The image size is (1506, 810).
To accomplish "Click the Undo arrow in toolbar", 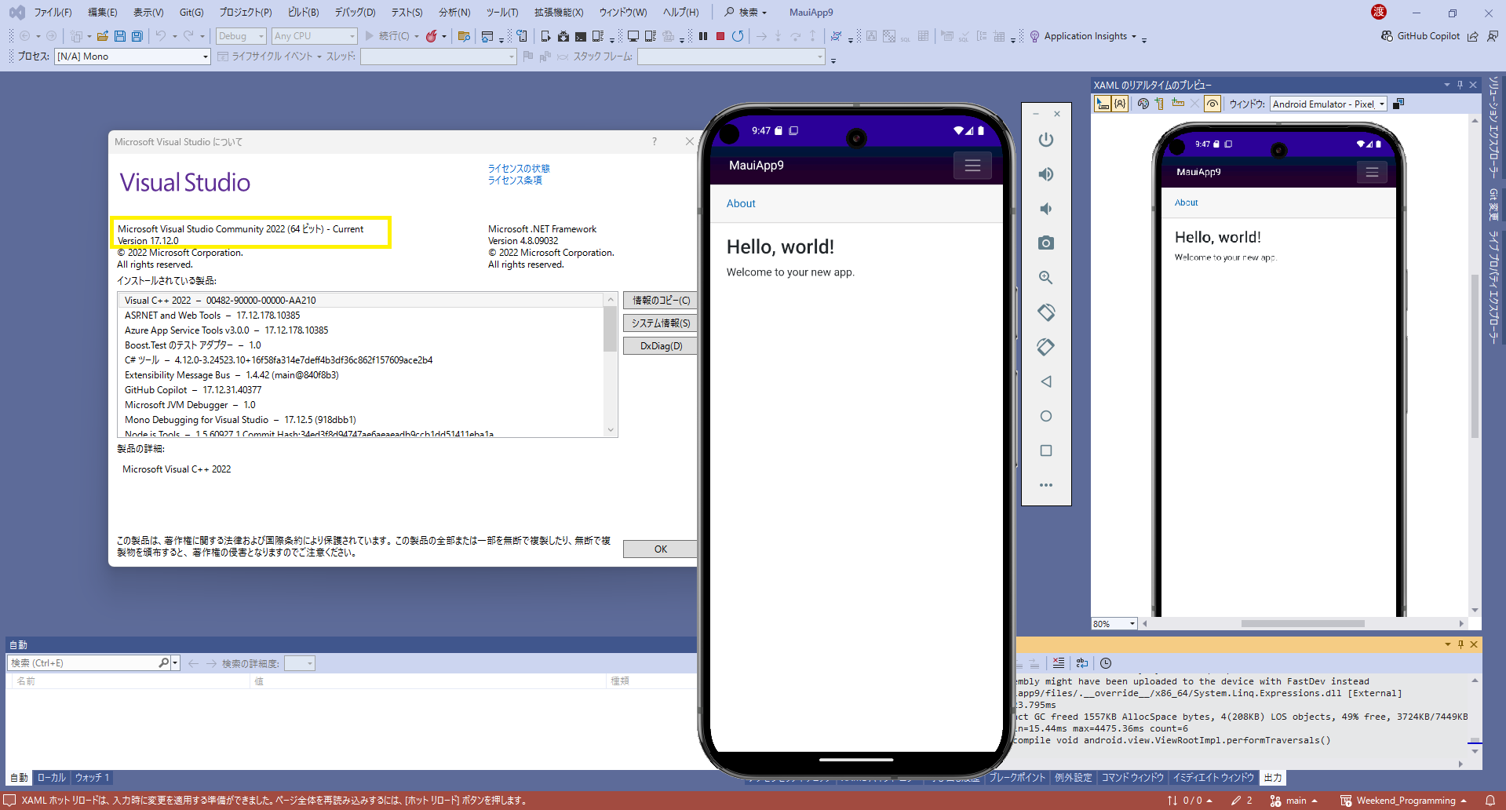I will click(161, 36).
